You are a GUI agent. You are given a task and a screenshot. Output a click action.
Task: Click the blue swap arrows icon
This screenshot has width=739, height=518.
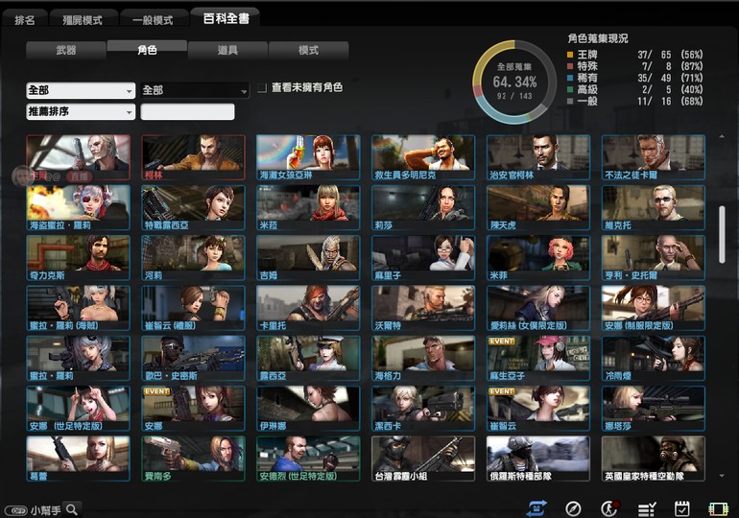point(537,508)
